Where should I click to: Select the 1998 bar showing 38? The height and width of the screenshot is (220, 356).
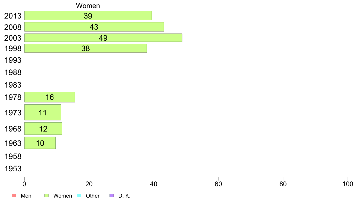(x=86, y=48)
